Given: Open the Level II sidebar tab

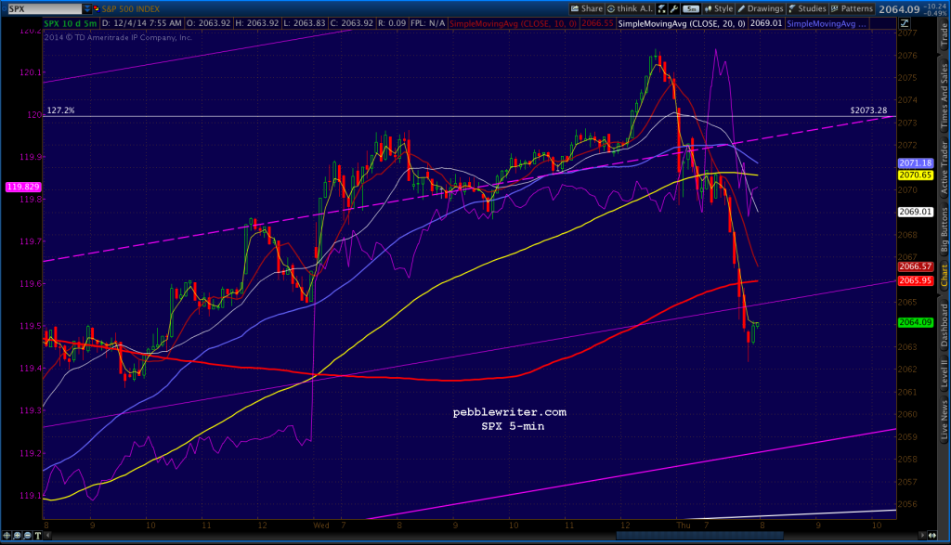Looking at the screenshot, I should tap(944, 374).
